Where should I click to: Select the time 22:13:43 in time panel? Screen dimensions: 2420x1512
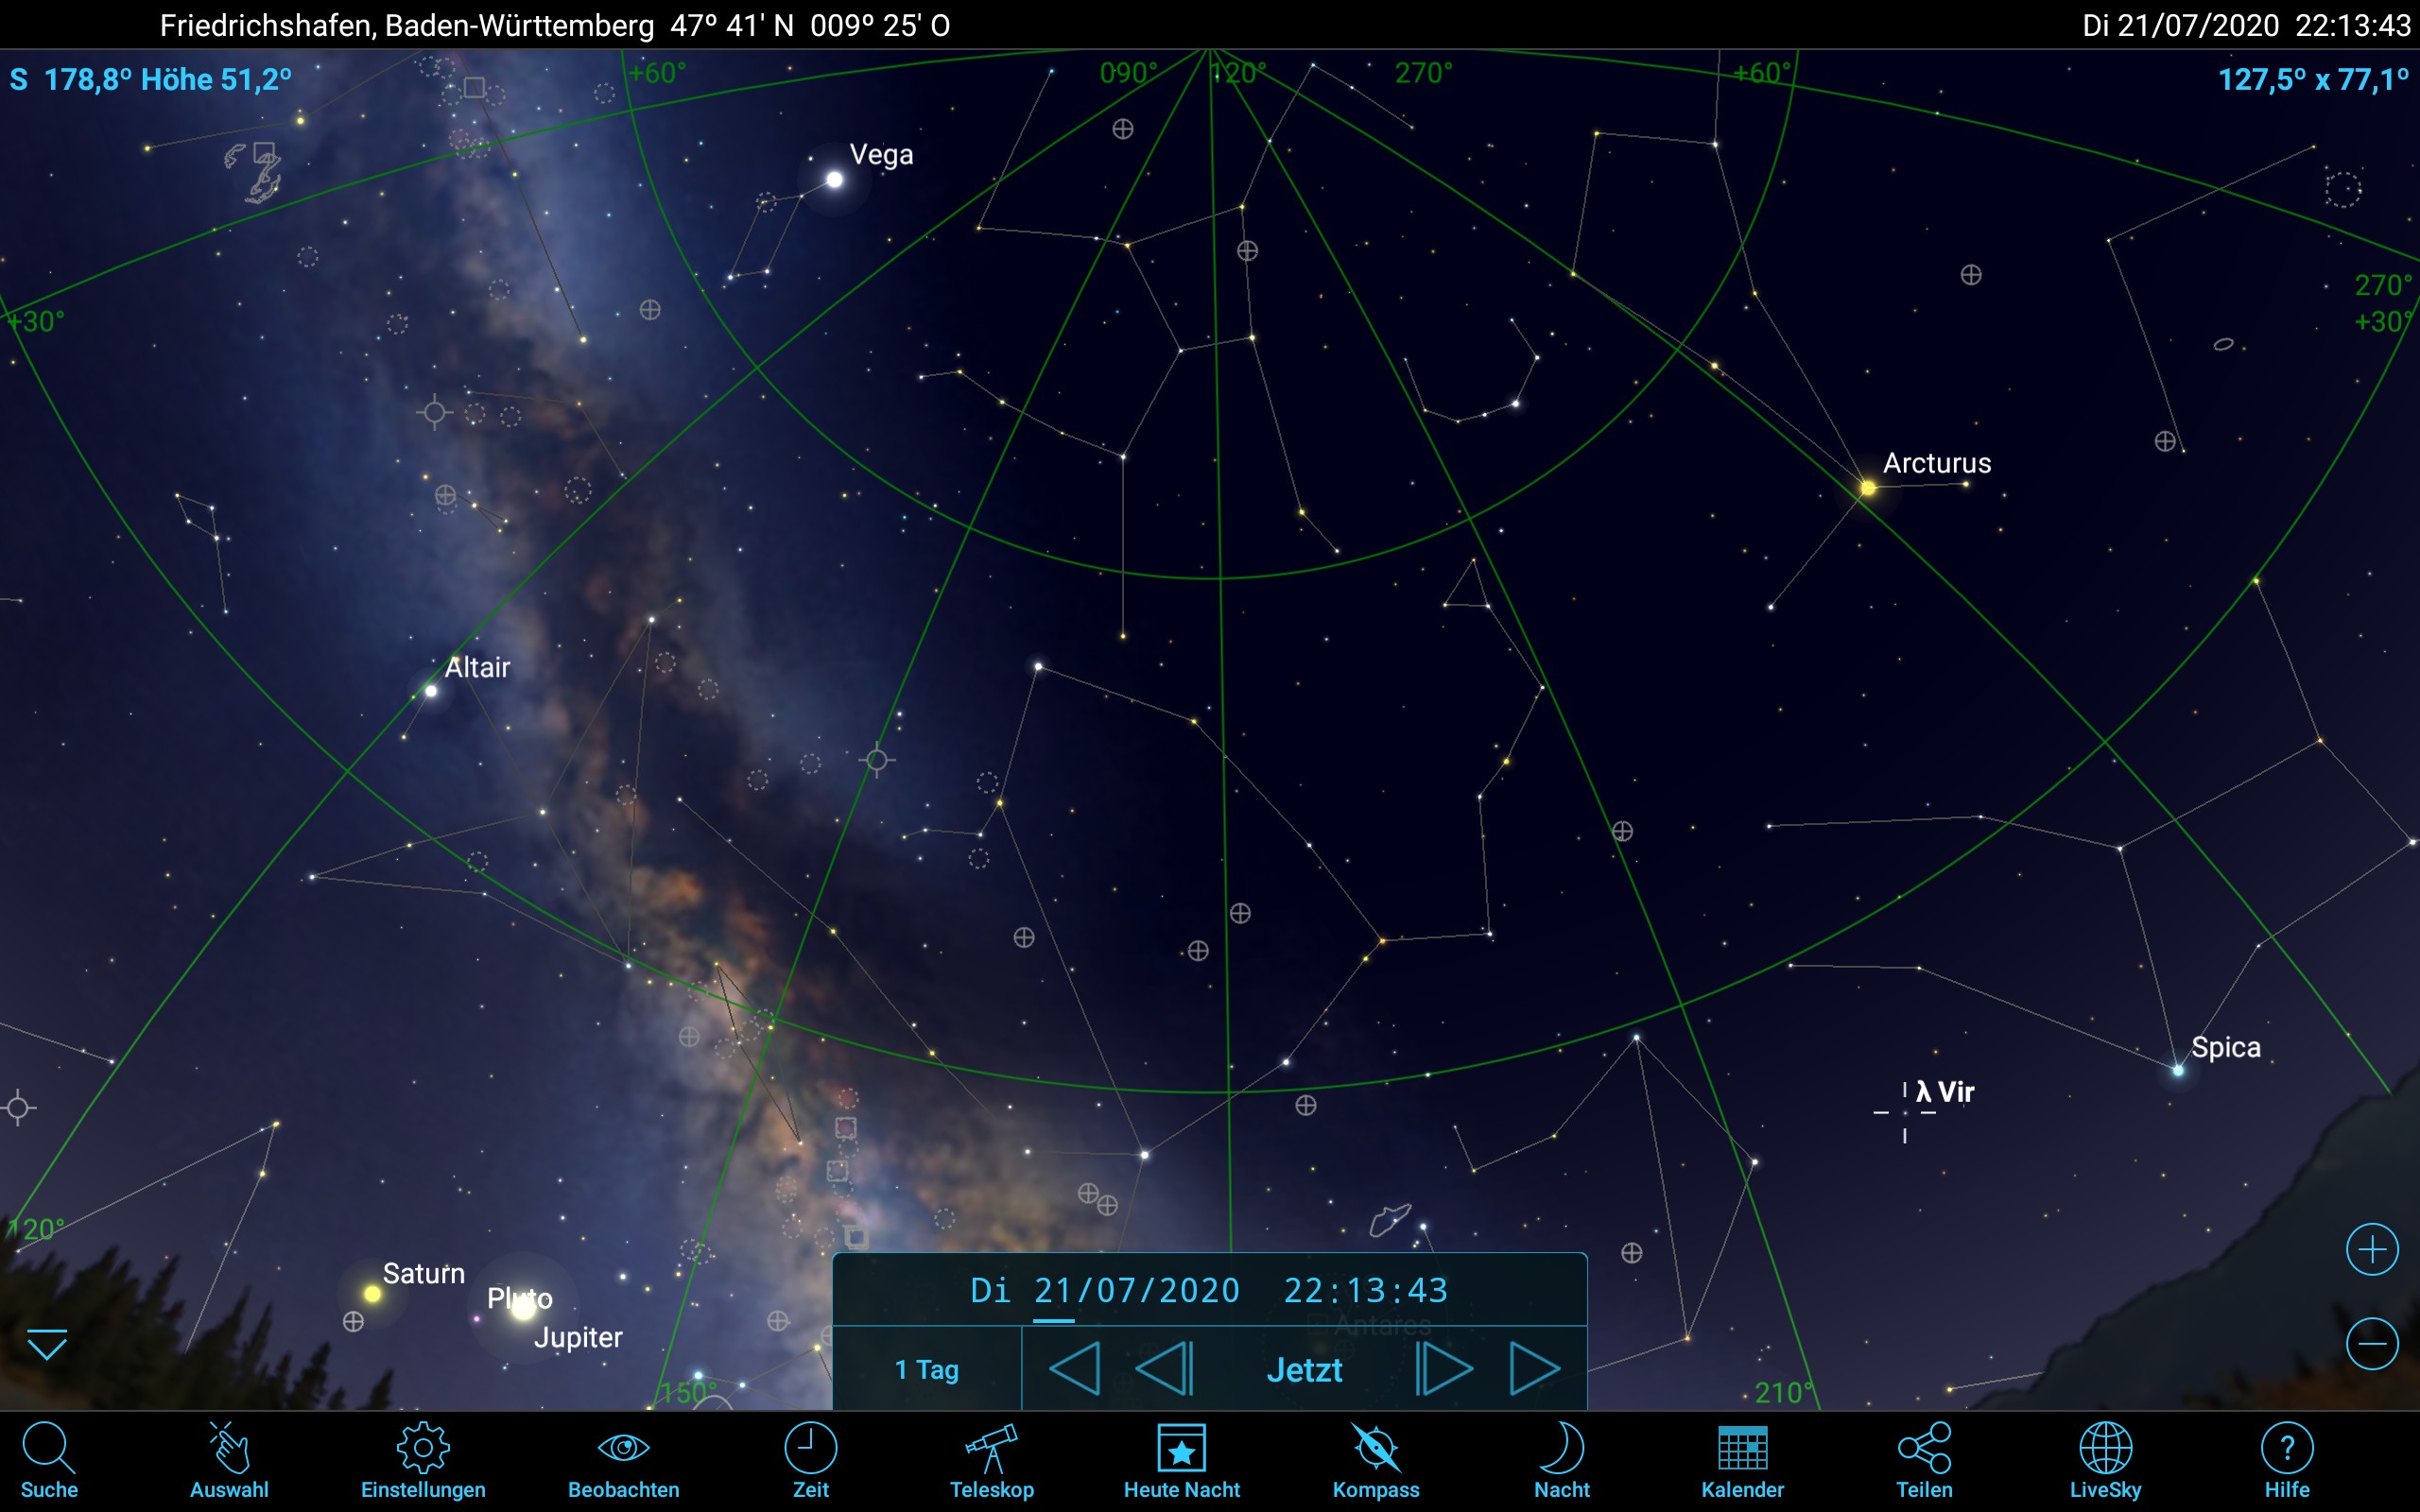pos(1365,1290)
